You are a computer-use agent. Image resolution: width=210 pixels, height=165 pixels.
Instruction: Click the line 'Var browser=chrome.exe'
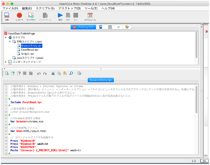pos(27,121)
